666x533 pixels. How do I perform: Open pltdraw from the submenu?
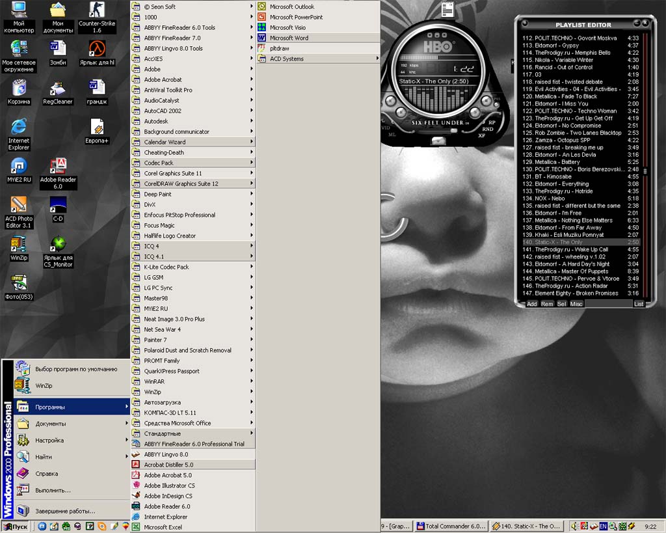pyautogui.click(x=318, y=48)
